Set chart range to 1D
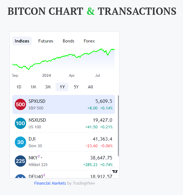 (19, 87)
